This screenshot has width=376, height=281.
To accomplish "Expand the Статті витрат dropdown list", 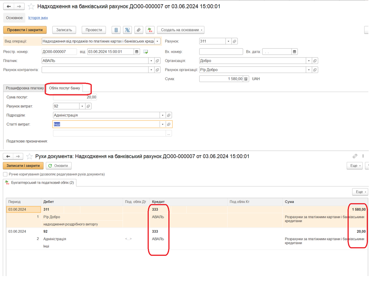I will click(163, 124).
